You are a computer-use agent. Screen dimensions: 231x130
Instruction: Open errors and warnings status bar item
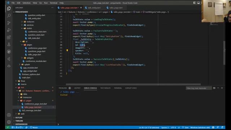tap(17, 127)
